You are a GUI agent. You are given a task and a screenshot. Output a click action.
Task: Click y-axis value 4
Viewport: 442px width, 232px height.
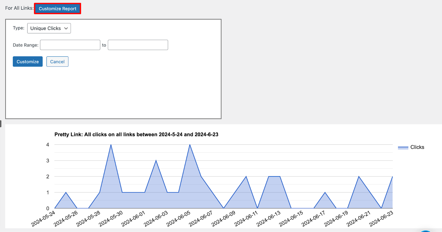[48, 145]
